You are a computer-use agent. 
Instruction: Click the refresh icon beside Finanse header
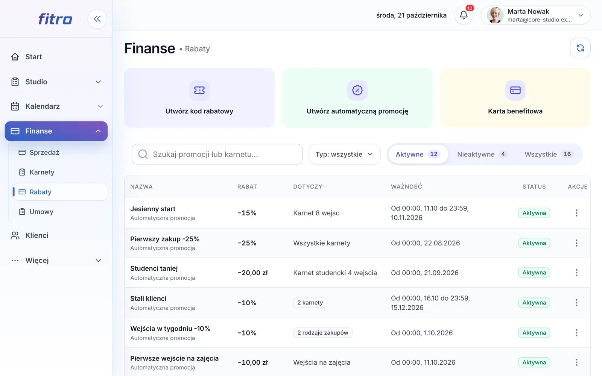[580, 48]
